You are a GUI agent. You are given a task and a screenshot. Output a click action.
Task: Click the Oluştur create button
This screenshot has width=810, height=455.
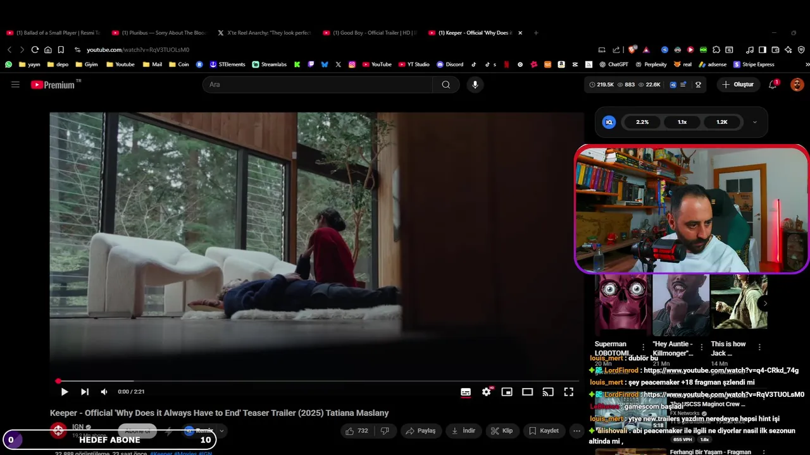click(x=738, y=85)
